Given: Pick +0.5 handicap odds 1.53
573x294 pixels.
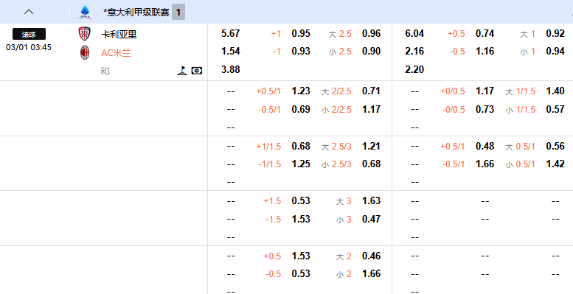Looking at the screenshot, I should point(301,256).
